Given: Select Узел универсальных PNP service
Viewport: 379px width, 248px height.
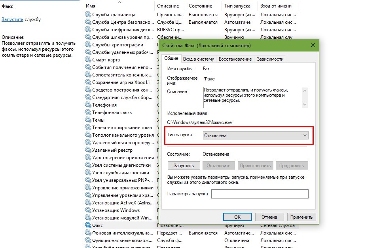Looking at the screenshot, I should pyautogui.click(x=122, y=180).
